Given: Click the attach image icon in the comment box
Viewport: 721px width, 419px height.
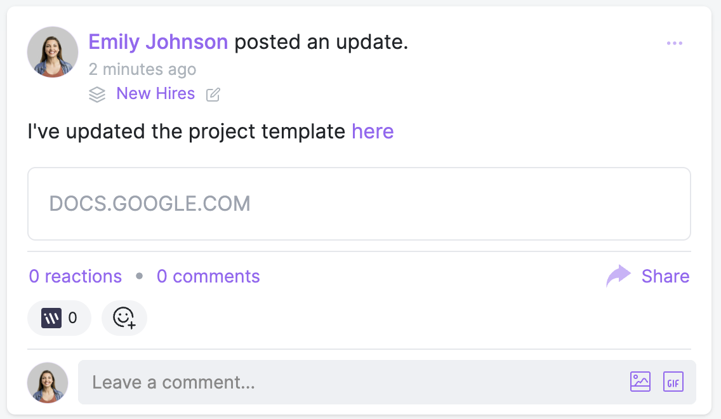Looking at the screenshot, I should [x=640, y=382].
